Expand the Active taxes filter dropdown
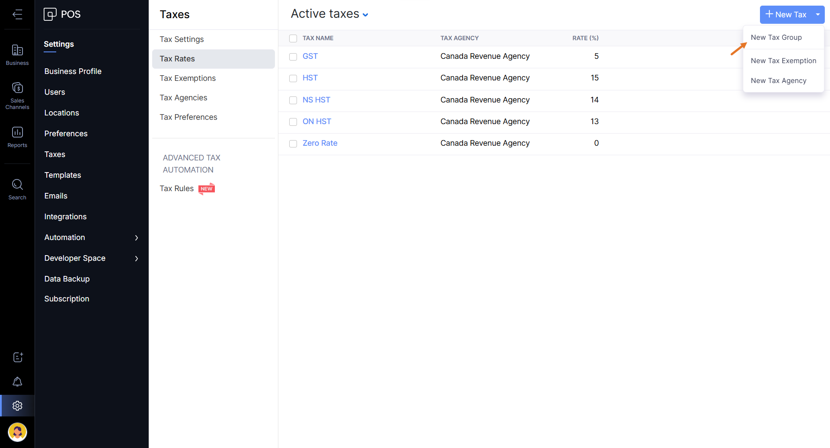This screenshot has width=830, height=448. [365, 15]
